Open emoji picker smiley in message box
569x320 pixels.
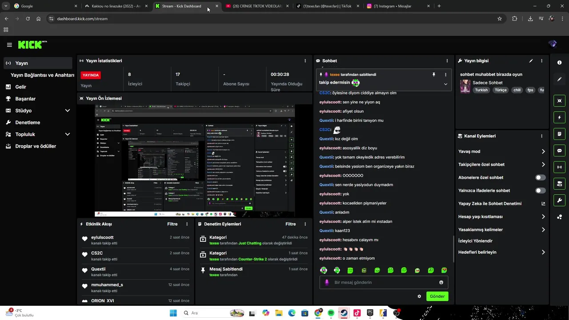coord(441,282)
